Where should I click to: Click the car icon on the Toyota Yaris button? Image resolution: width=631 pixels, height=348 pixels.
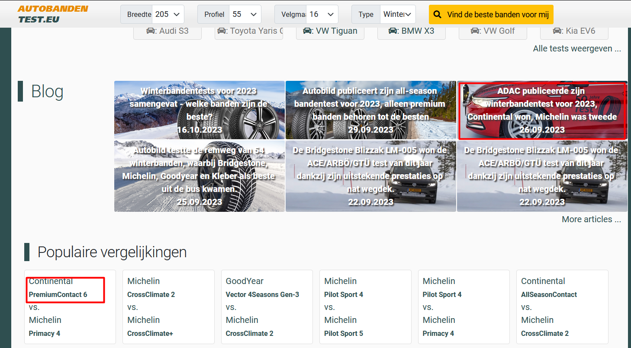coord(221,31)
